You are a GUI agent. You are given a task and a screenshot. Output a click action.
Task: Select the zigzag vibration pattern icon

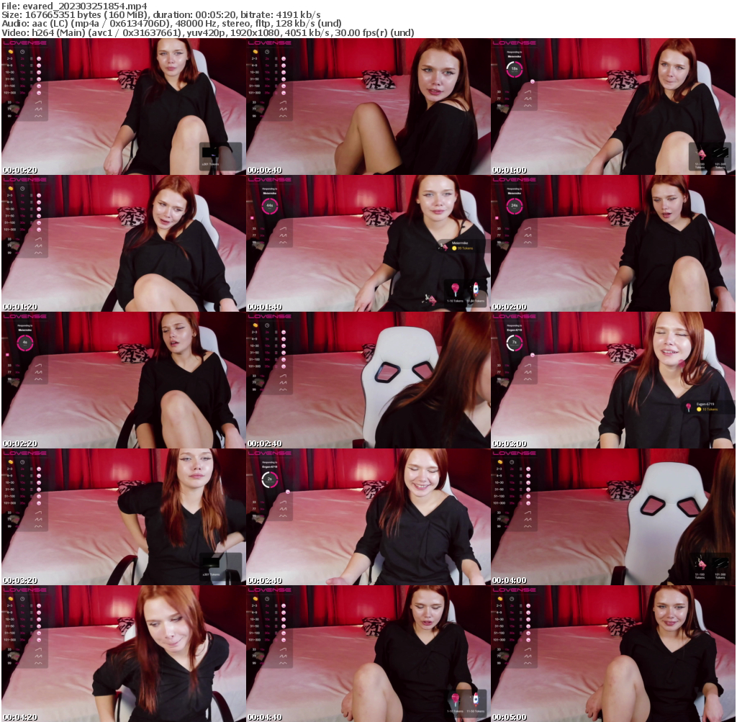pyautogui.click(x=40, y=108)
